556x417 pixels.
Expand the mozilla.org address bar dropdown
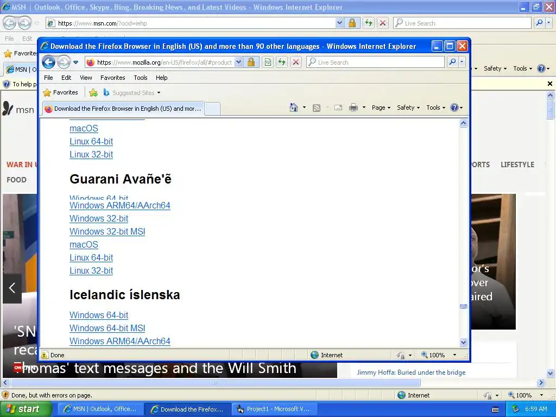point(239,62)
